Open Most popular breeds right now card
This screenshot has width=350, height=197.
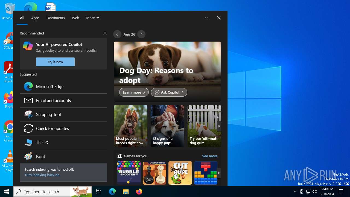point(130,126)
